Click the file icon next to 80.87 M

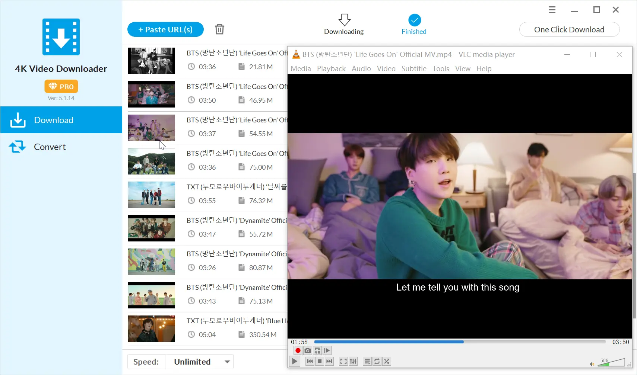click(241, 267)
